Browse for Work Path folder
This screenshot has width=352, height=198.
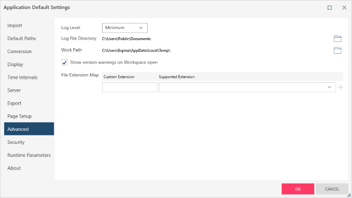[337, 50]
